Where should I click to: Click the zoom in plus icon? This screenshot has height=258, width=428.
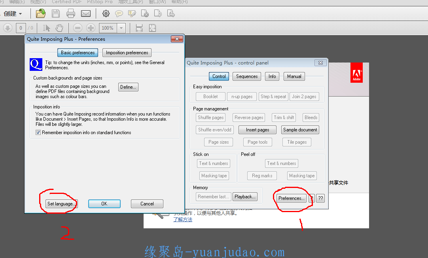(91, 28)
